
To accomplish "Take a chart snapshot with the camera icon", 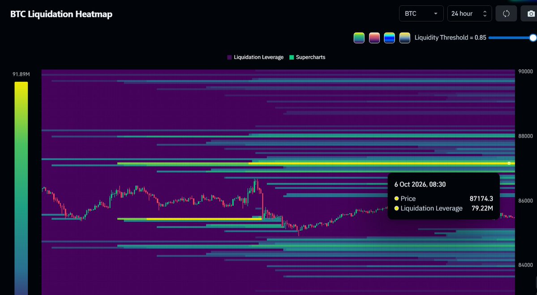I will [x=530, y=14].
